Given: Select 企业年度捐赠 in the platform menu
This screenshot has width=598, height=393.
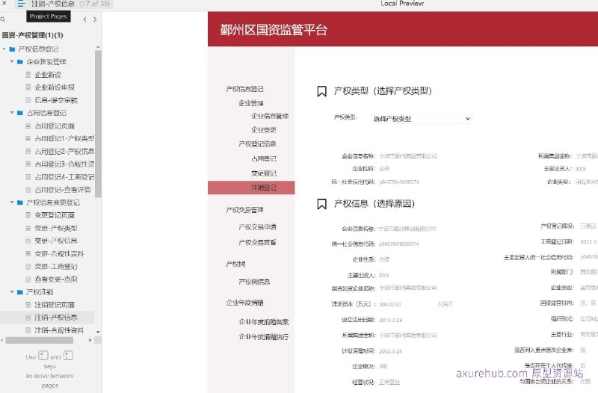Looking at the screenshot, I should [x=244, y=303].
